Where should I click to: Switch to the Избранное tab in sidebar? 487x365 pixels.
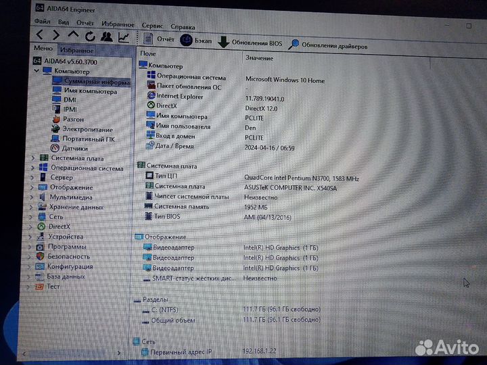click(x=76, y=50)
